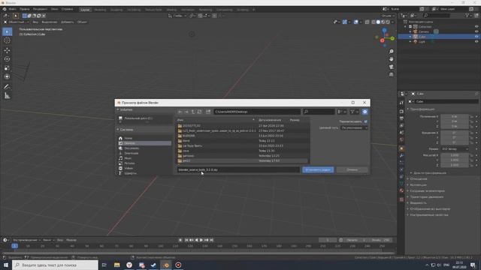Toggle Light visibility eye in outliner
This screenshot has width=481, height=270.
point(476,41)
